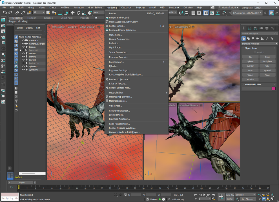Image resolution: width=279 pixels, height=202 pixels.
Task: Toggle visibility eye of Sphere01
Action: pyautogui.click(x=23, y=66)
